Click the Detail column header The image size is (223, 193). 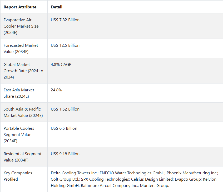[57, 7]
